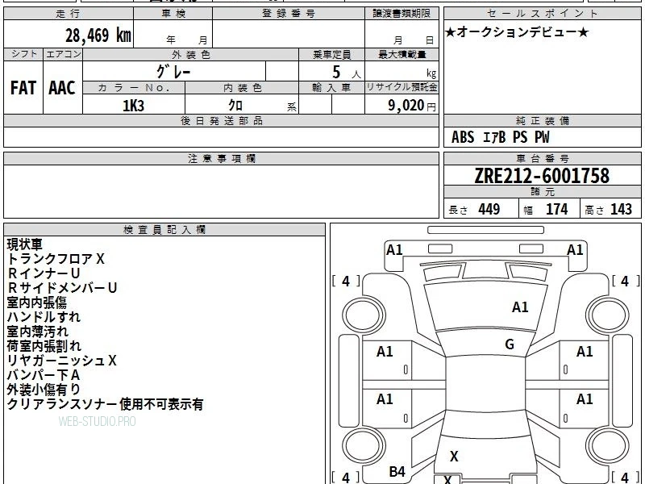Click the width value 174
The width and height of the screenshot is (645, 484).
point(556,209)
